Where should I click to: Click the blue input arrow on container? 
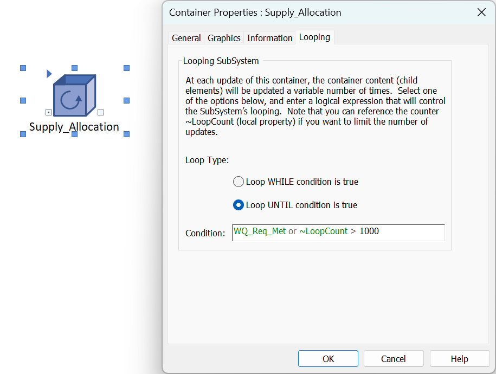pyautogui.click(x=49, y=74)
